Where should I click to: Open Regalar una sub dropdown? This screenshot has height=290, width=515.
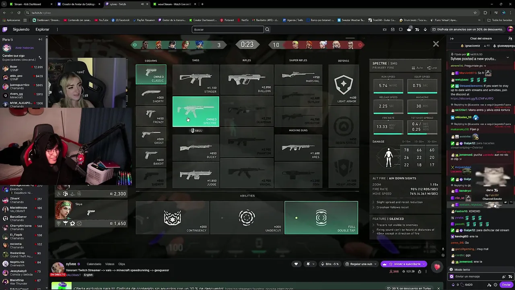(361, 264)
